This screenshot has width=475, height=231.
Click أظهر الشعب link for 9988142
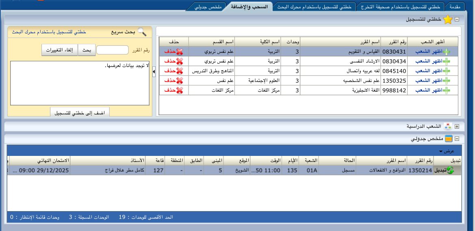[x=429, y=91]
